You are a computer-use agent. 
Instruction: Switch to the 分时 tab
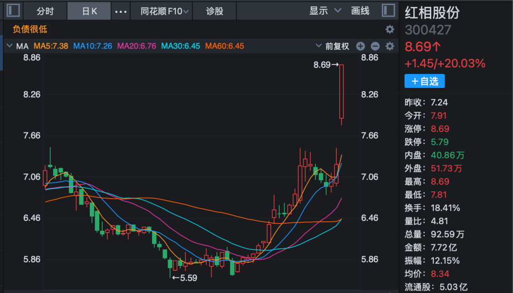pyautogui.click(x=45, y=11)
